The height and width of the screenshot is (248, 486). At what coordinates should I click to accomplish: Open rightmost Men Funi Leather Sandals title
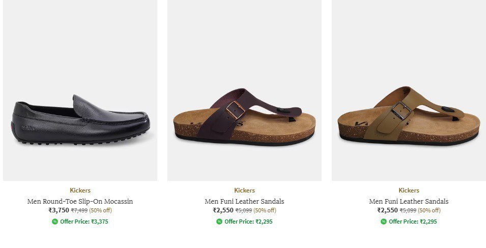409,201
